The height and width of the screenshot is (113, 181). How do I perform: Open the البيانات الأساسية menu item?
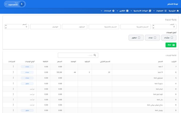click(x=141, y=11)
